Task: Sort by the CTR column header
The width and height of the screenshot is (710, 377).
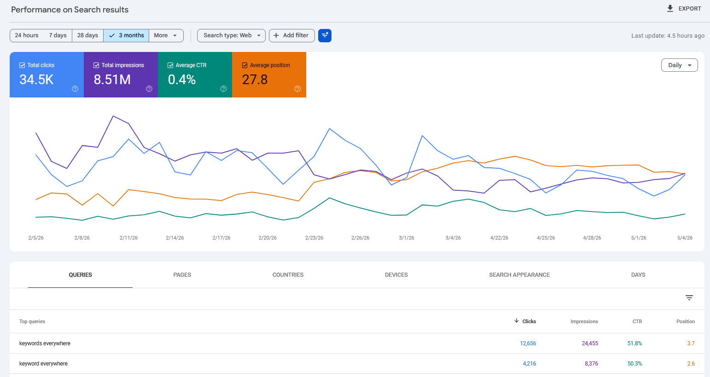Action: (637, 321)
